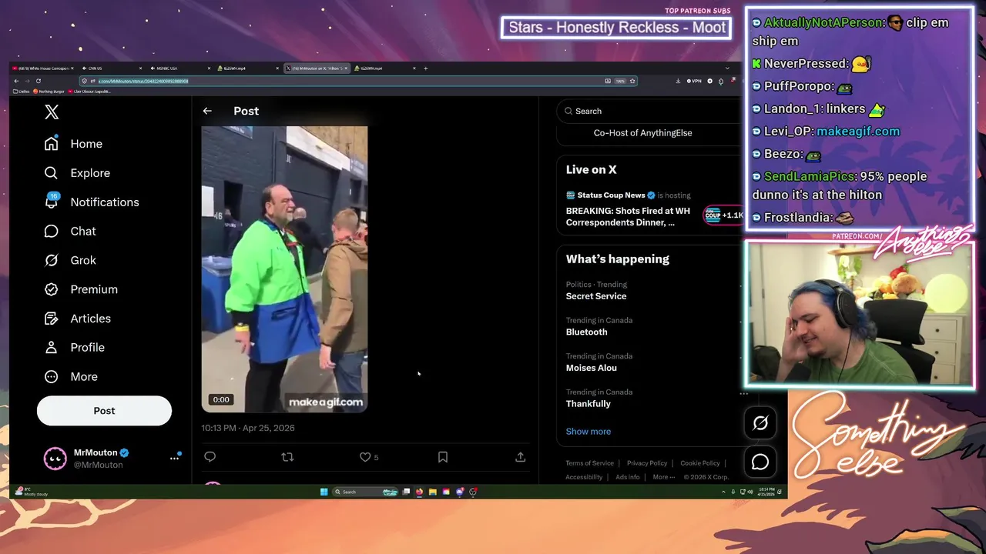Image resolution: width=986 pixels, height=554 pixels.
Task: Open the Home page in sidebar
Action: pyautogui.click(x=73, y=144)
